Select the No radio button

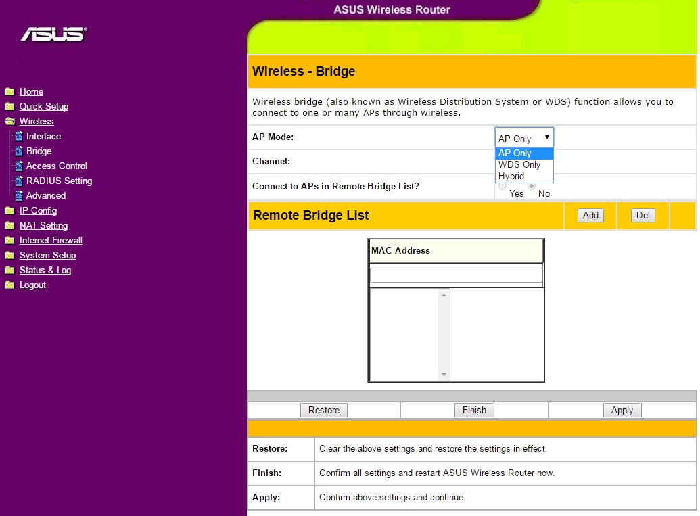coord(532,186)
